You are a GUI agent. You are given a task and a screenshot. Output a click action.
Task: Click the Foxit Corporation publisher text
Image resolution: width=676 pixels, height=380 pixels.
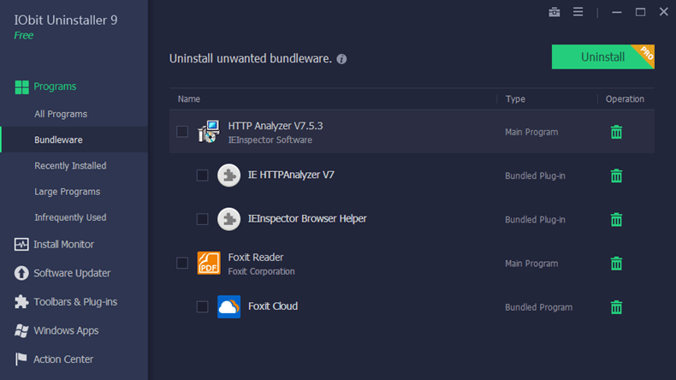point(261,272)
